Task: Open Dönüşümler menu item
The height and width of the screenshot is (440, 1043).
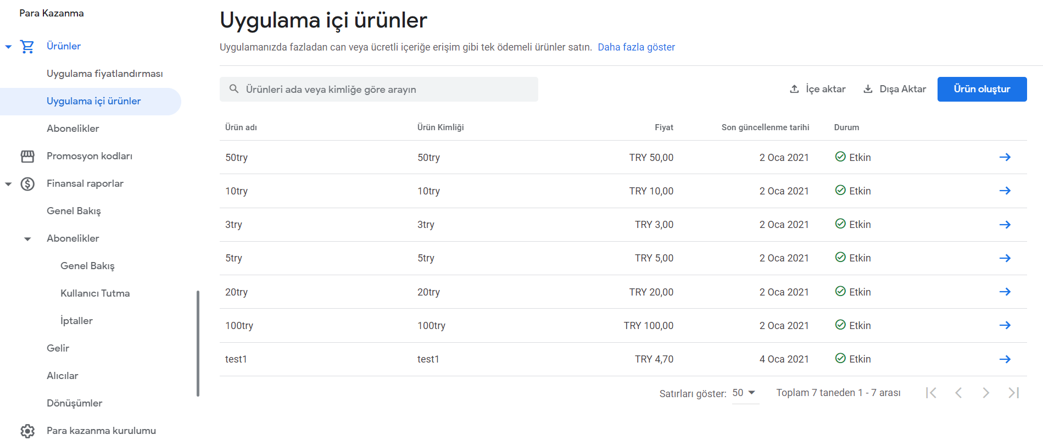Action: coord(74,403)
